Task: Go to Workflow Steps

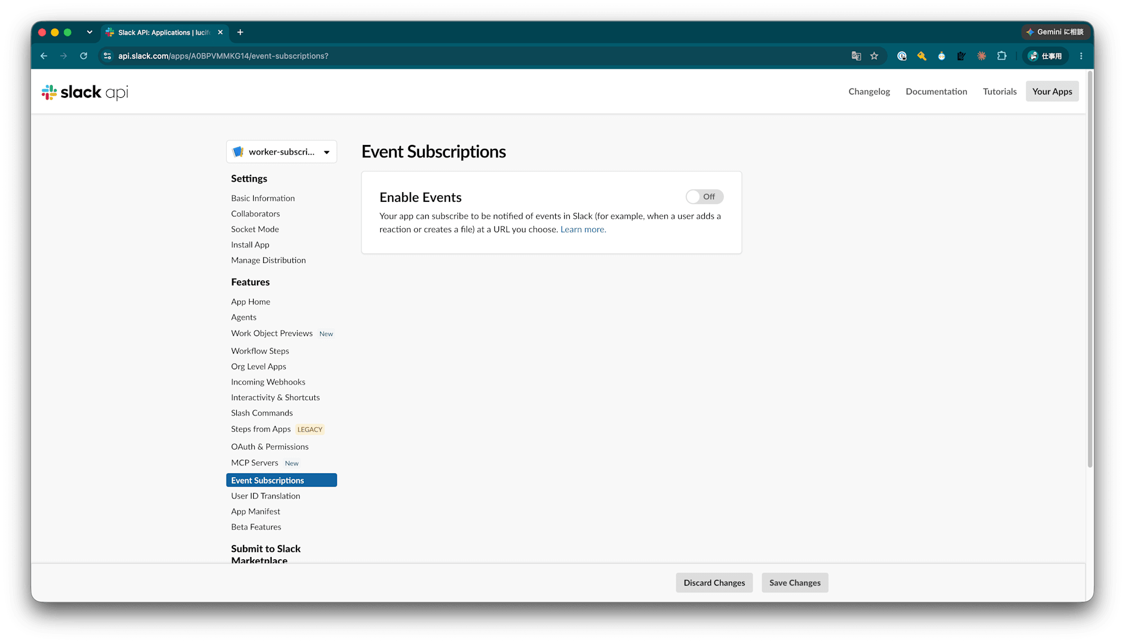Action: pos(260,351)
